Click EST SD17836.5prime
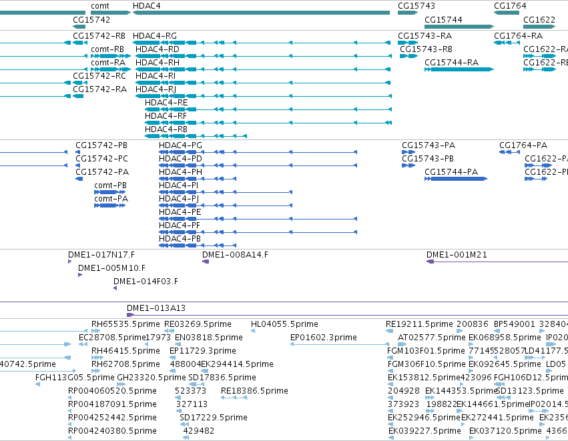 pyautogui.click(x=222, y=378)
